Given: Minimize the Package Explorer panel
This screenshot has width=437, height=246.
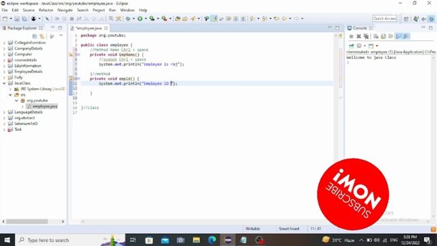Looking at the screenshot, I should point(53,28).
